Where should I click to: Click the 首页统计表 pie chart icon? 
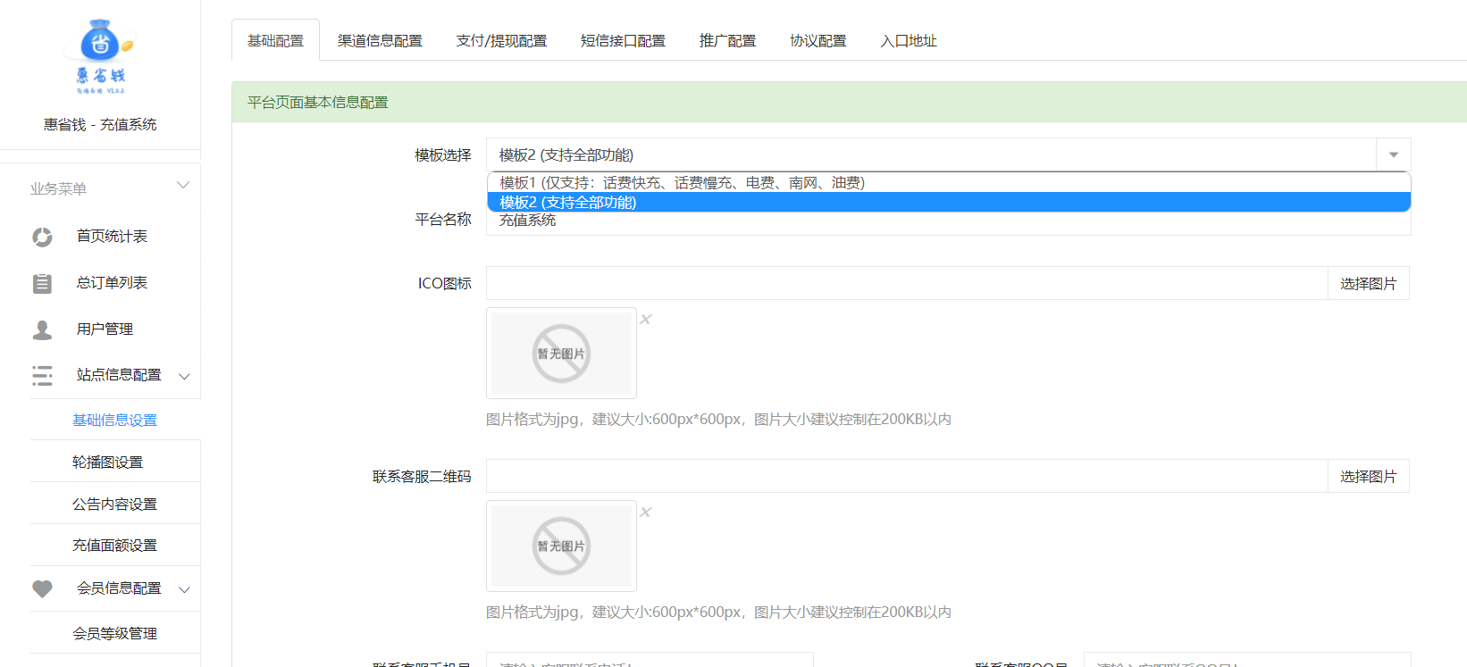coord(42,237)
